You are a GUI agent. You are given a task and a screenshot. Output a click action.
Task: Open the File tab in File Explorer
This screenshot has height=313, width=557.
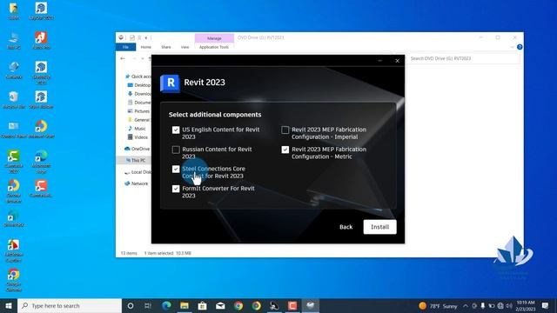[125, 47]
